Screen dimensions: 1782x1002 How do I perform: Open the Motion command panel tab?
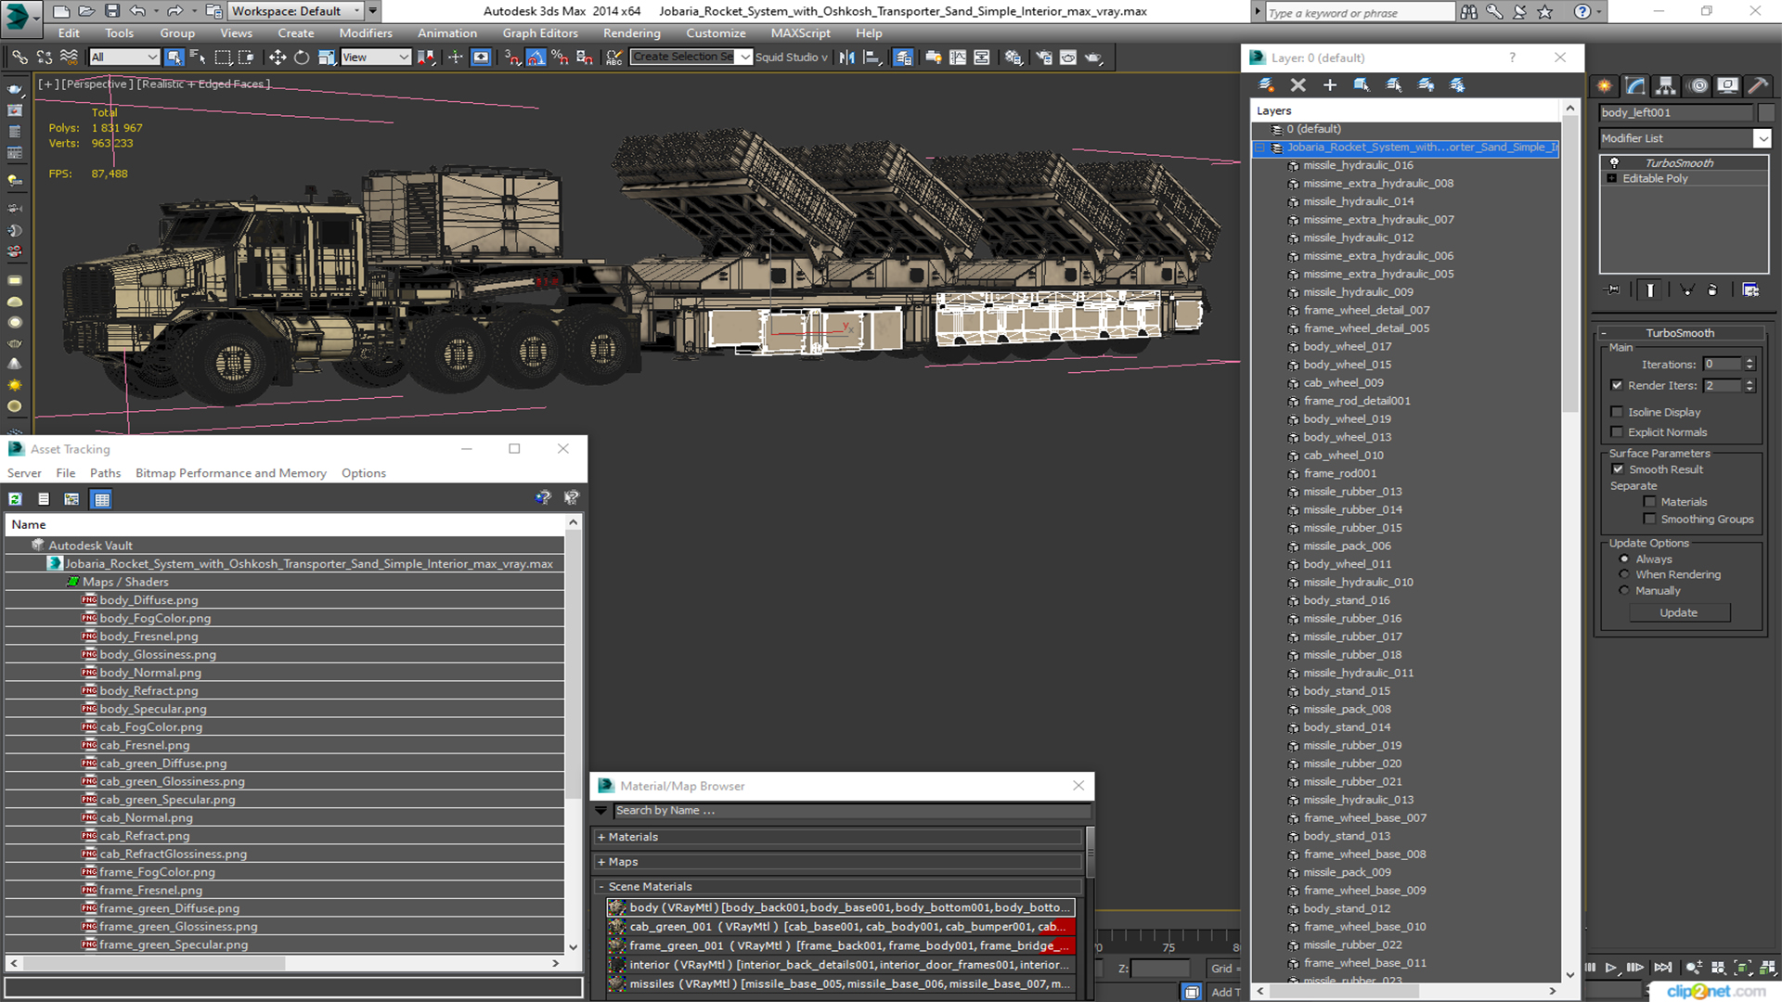point(1698,85)
